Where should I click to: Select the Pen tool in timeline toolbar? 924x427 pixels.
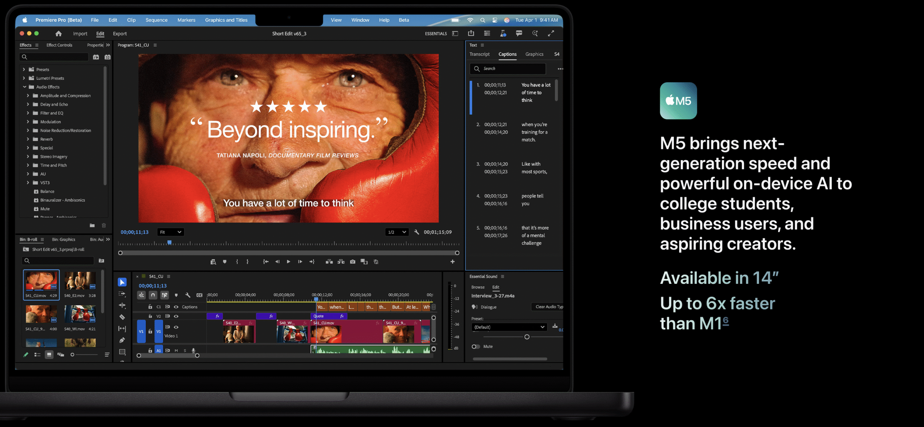122,340
